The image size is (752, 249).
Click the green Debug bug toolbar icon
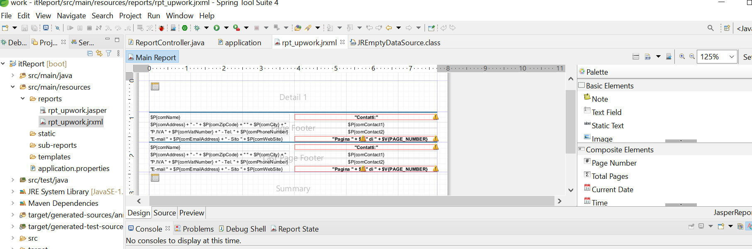(x=197, y=28)
